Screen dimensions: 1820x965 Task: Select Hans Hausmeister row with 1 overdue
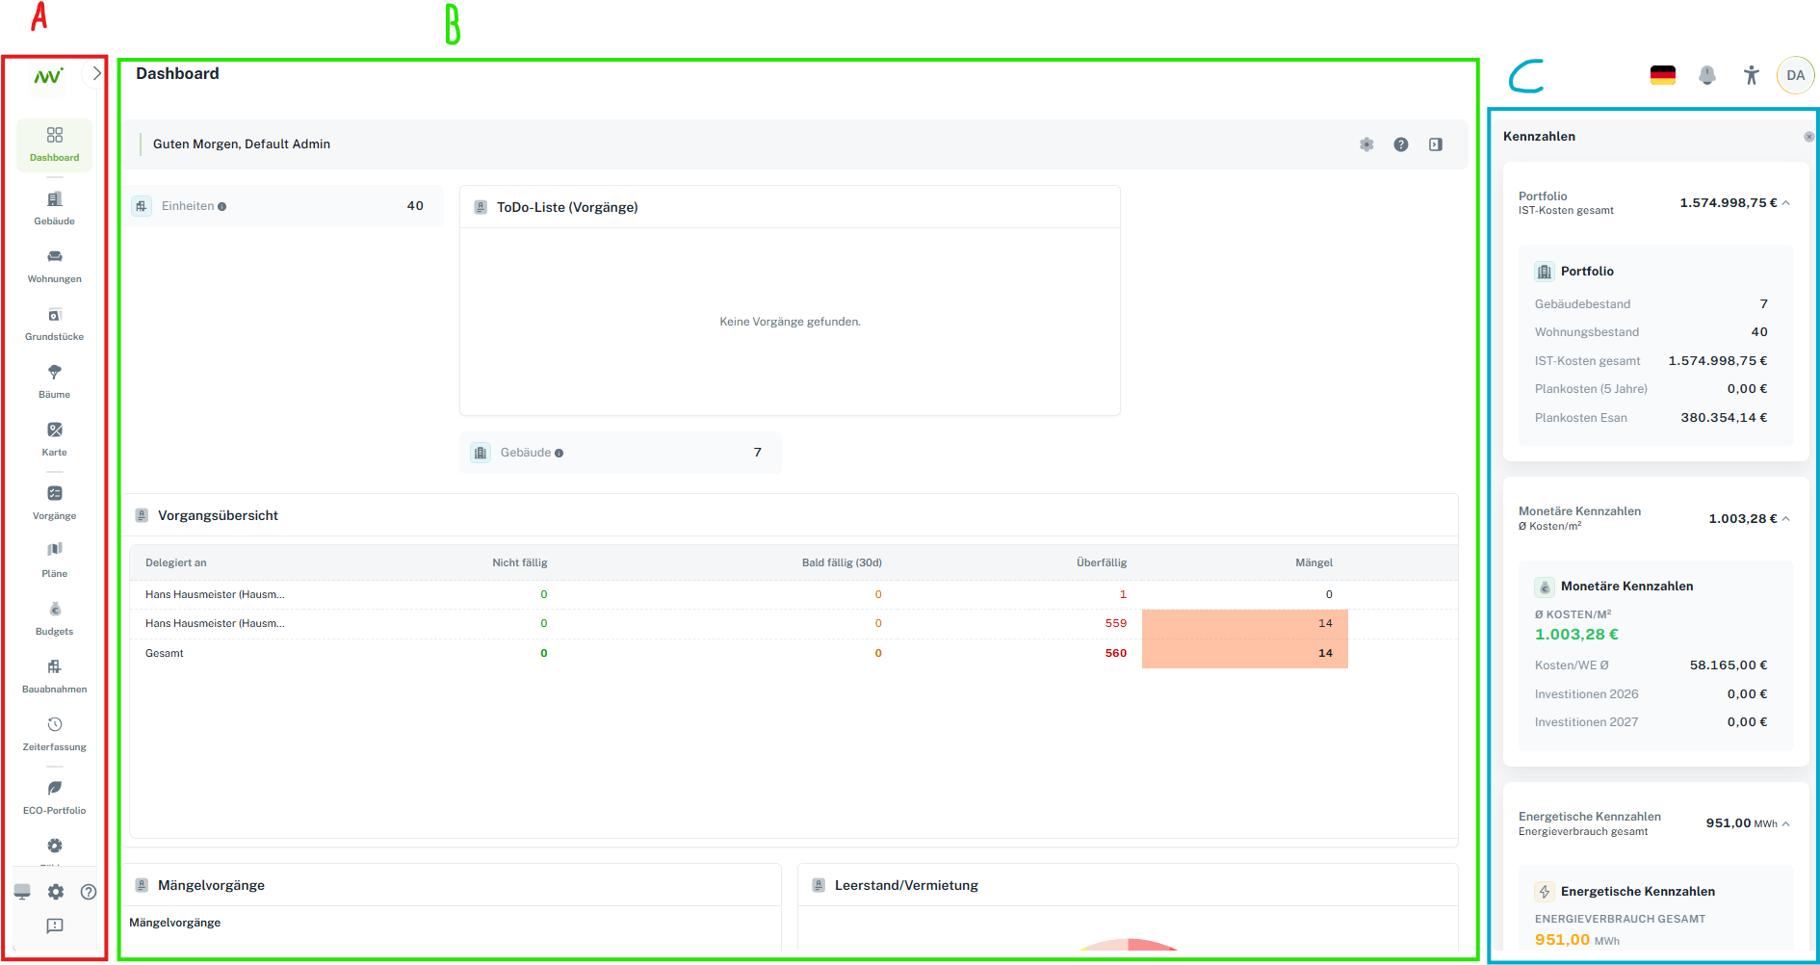point(793,595)
